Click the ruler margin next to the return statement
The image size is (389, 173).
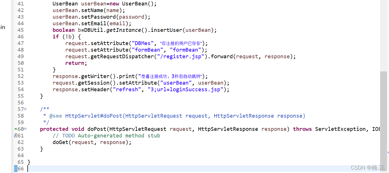point(13,63)
